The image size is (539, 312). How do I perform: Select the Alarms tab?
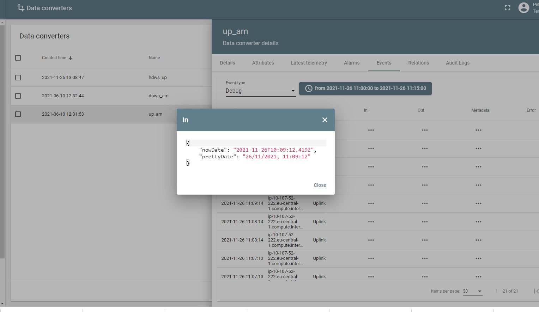(x=352, y=63)
